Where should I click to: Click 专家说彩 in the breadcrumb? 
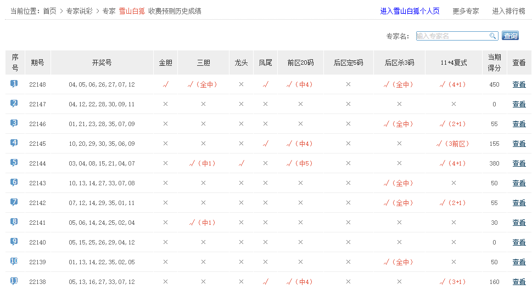(x=79, y=11)
